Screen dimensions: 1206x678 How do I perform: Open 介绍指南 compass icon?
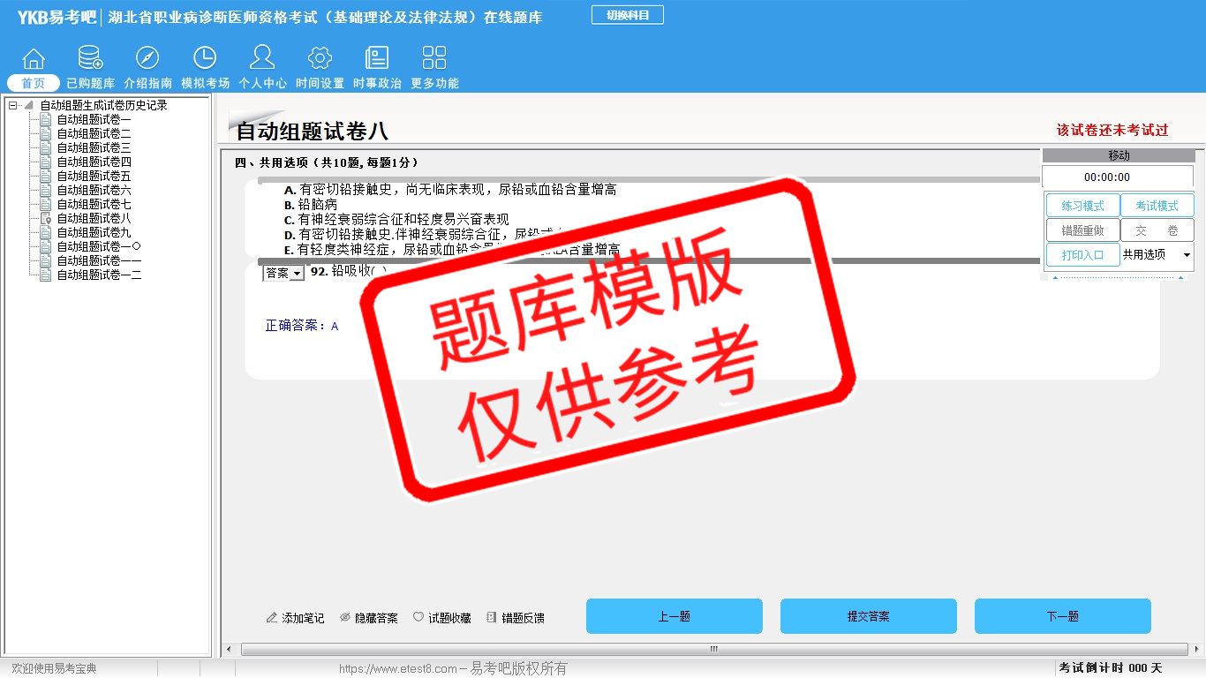point(147,58)
